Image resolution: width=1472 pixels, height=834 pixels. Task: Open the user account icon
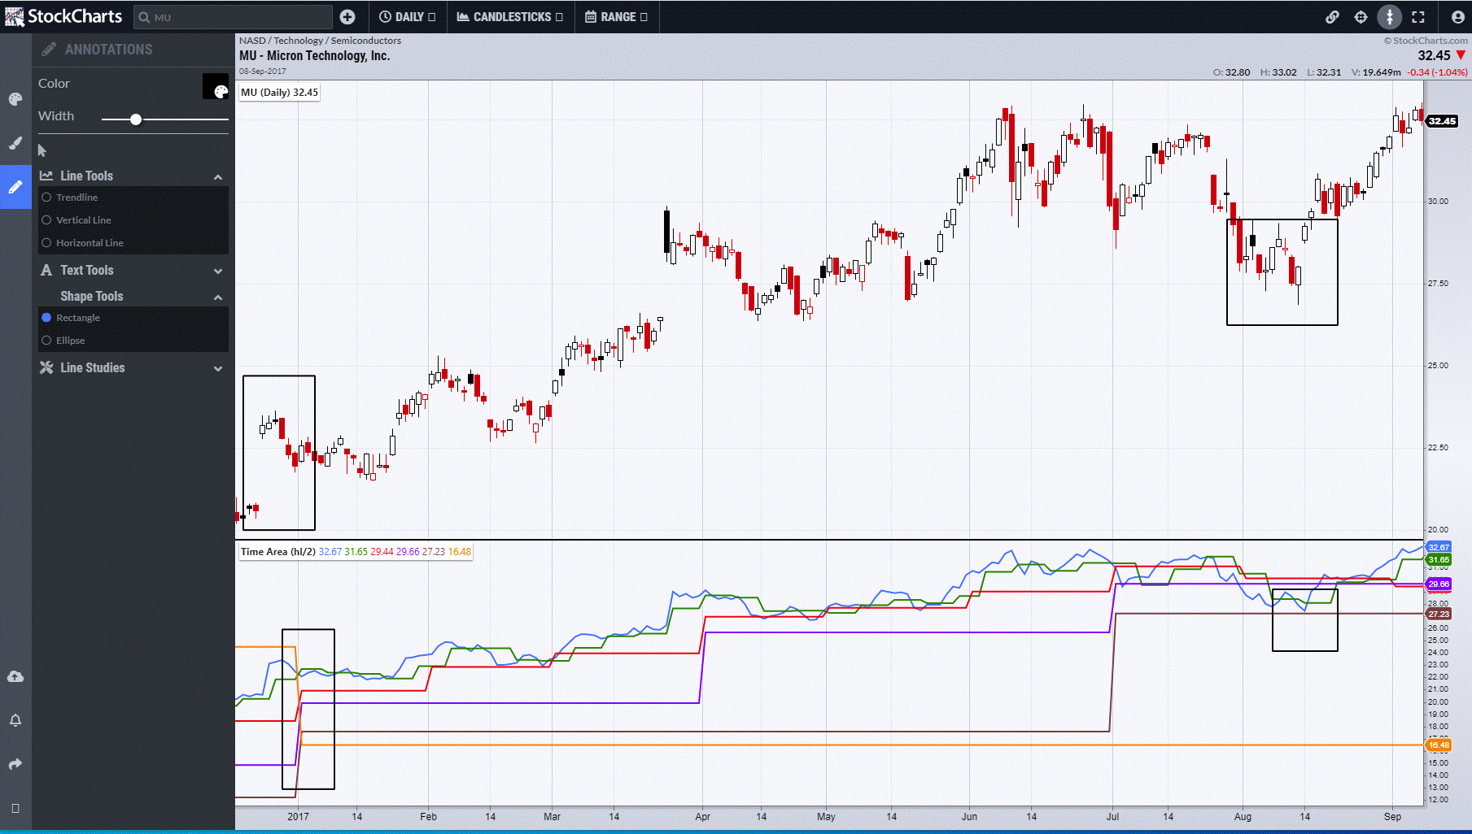point(1457,17)
